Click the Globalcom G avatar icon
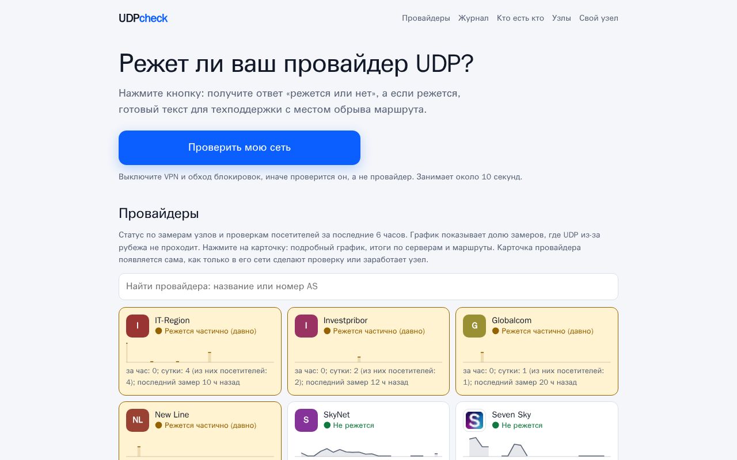 tap(474, 326)
